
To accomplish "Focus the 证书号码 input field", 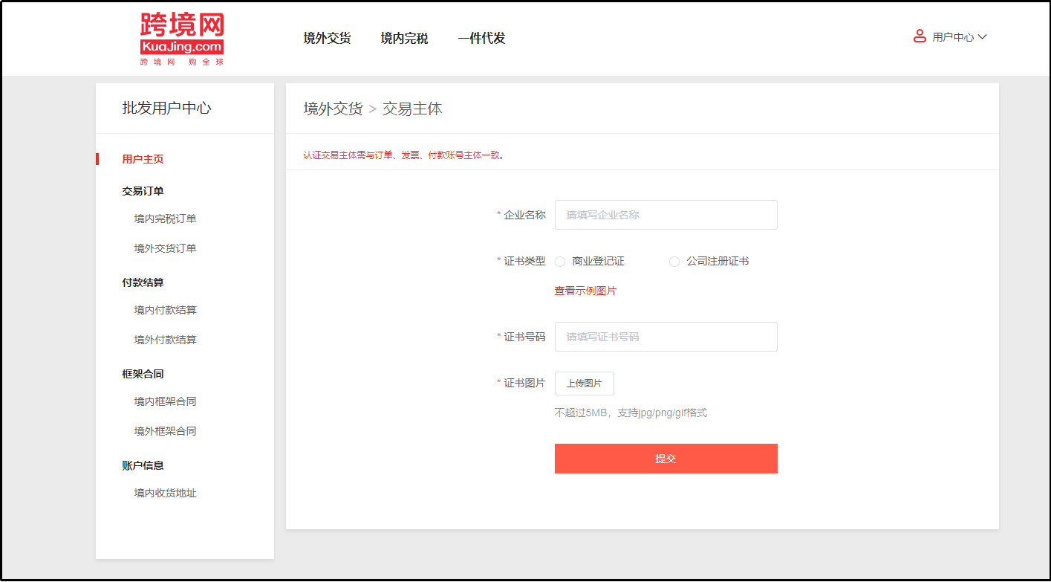I will (666, 337).
